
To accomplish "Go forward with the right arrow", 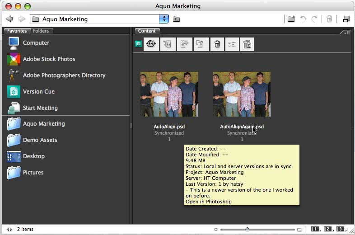I will [x=22, y=19].
